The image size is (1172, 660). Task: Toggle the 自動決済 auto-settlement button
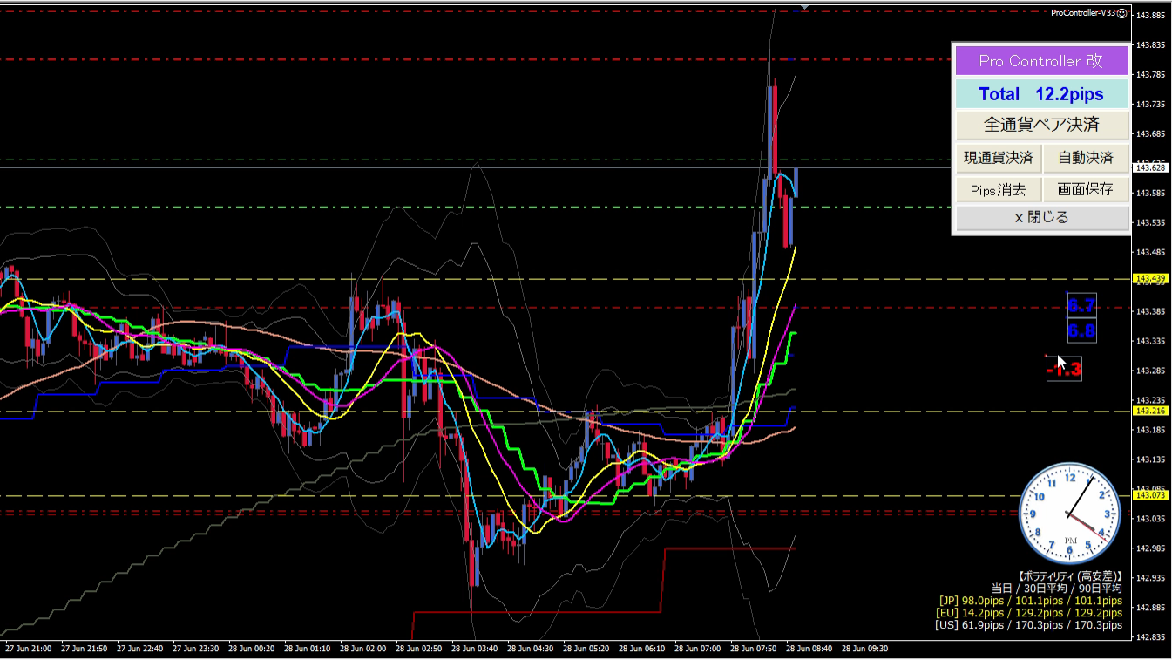point(1086,158)
